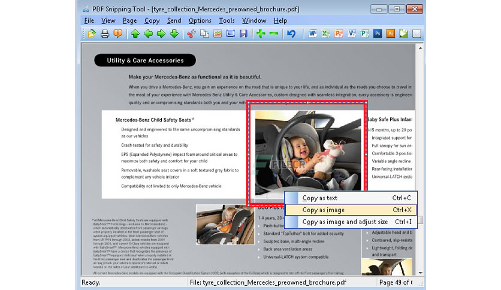Go to next page with green right arrow

161,34
